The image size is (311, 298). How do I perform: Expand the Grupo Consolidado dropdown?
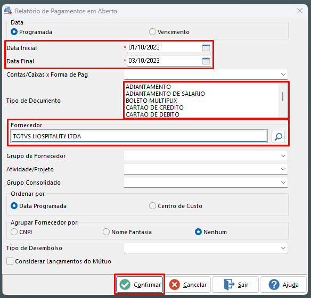click(283, 183)
